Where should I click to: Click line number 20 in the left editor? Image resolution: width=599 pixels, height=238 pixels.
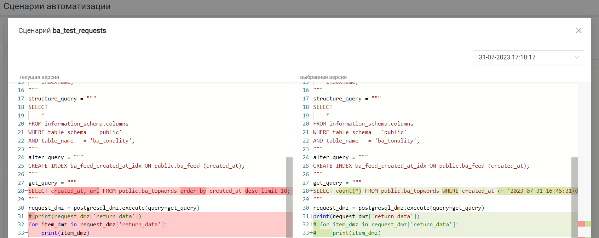pos(21,124)
